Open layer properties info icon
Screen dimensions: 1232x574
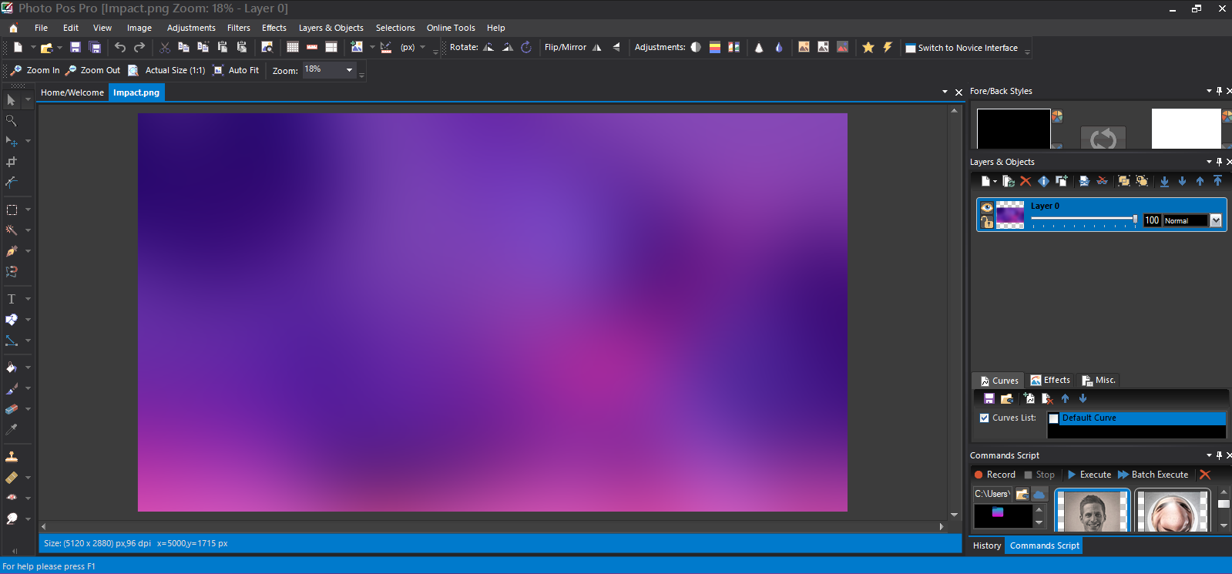(x=1043, y=181)
